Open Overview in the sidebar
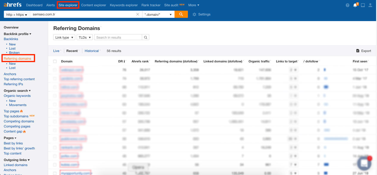 (11, 27)
